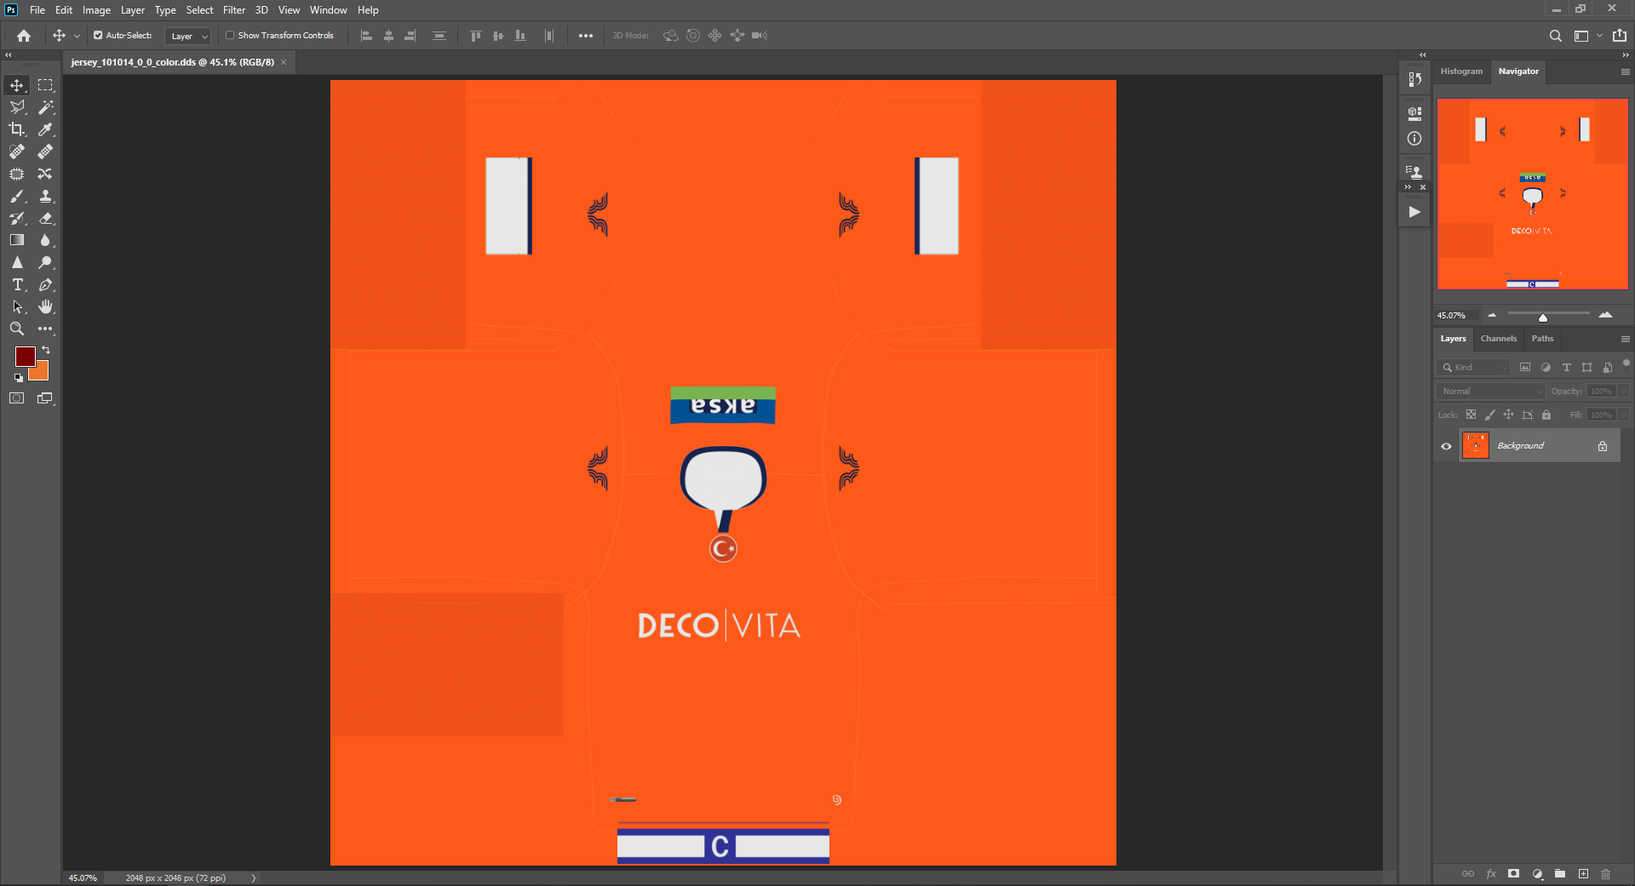Toggle Quick Mask mode
1635x886 pixels.
17,398
